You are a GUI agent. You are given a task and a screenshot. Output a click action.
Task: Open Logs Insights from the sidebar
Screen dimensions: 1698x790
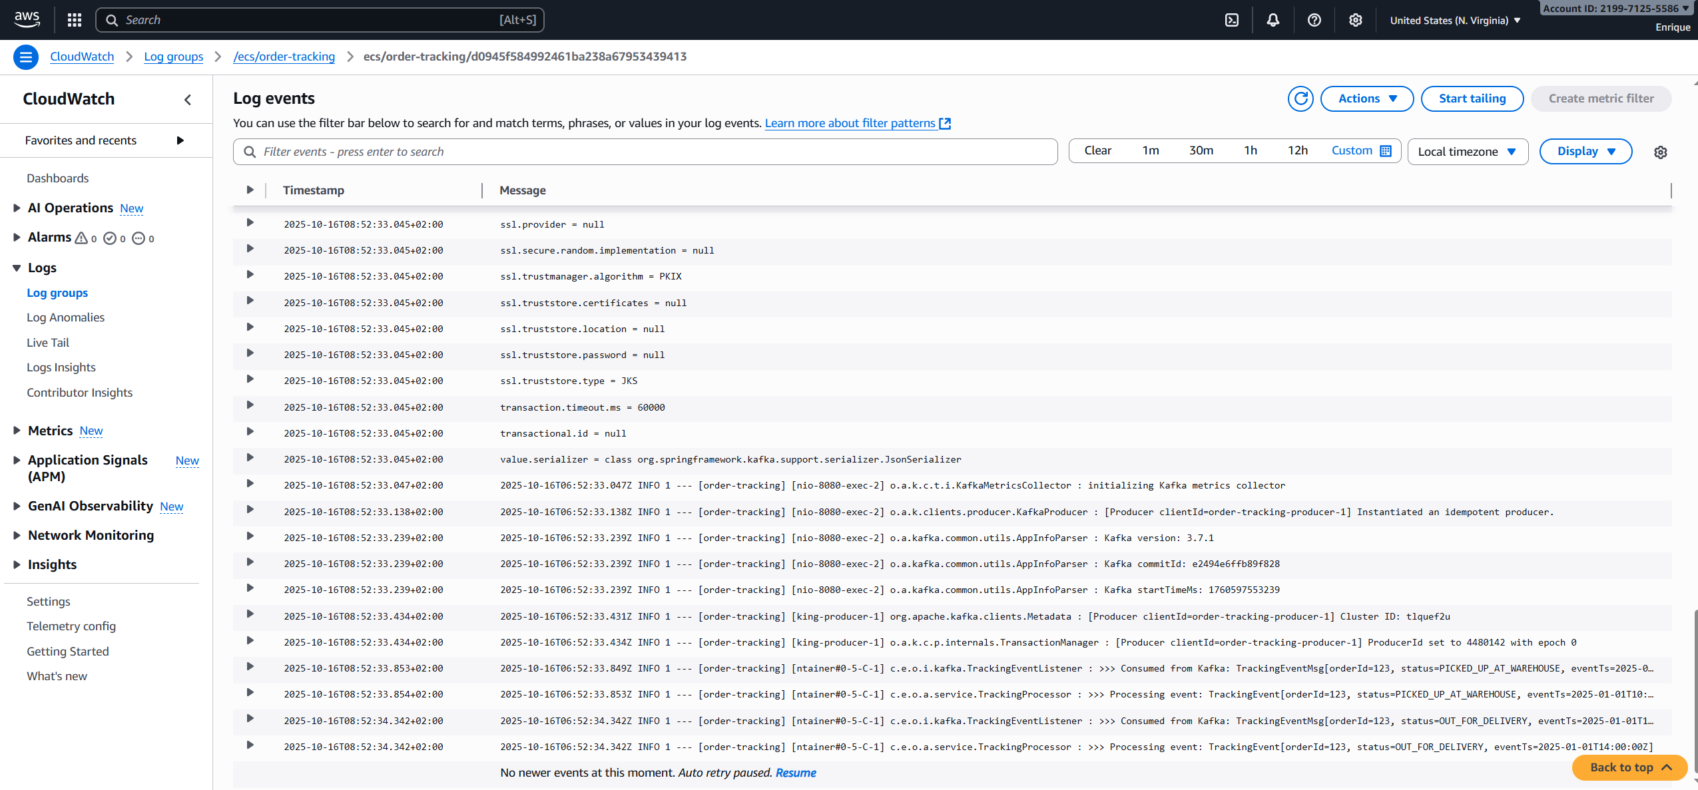pyautogui.click(x=61, y=367)
